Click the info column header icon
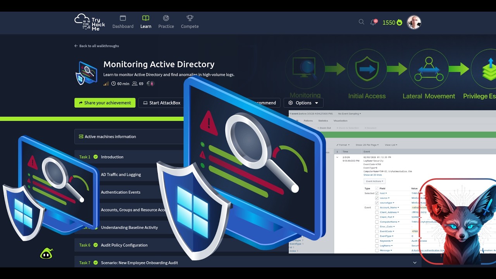496x279 pixels. pyautogui.click(x=337, y=152)
